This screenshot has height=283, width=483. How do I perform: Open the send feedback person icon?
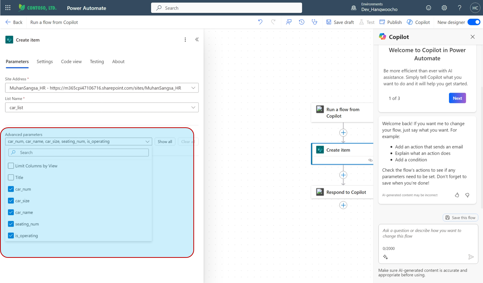(x=289, y=22)
